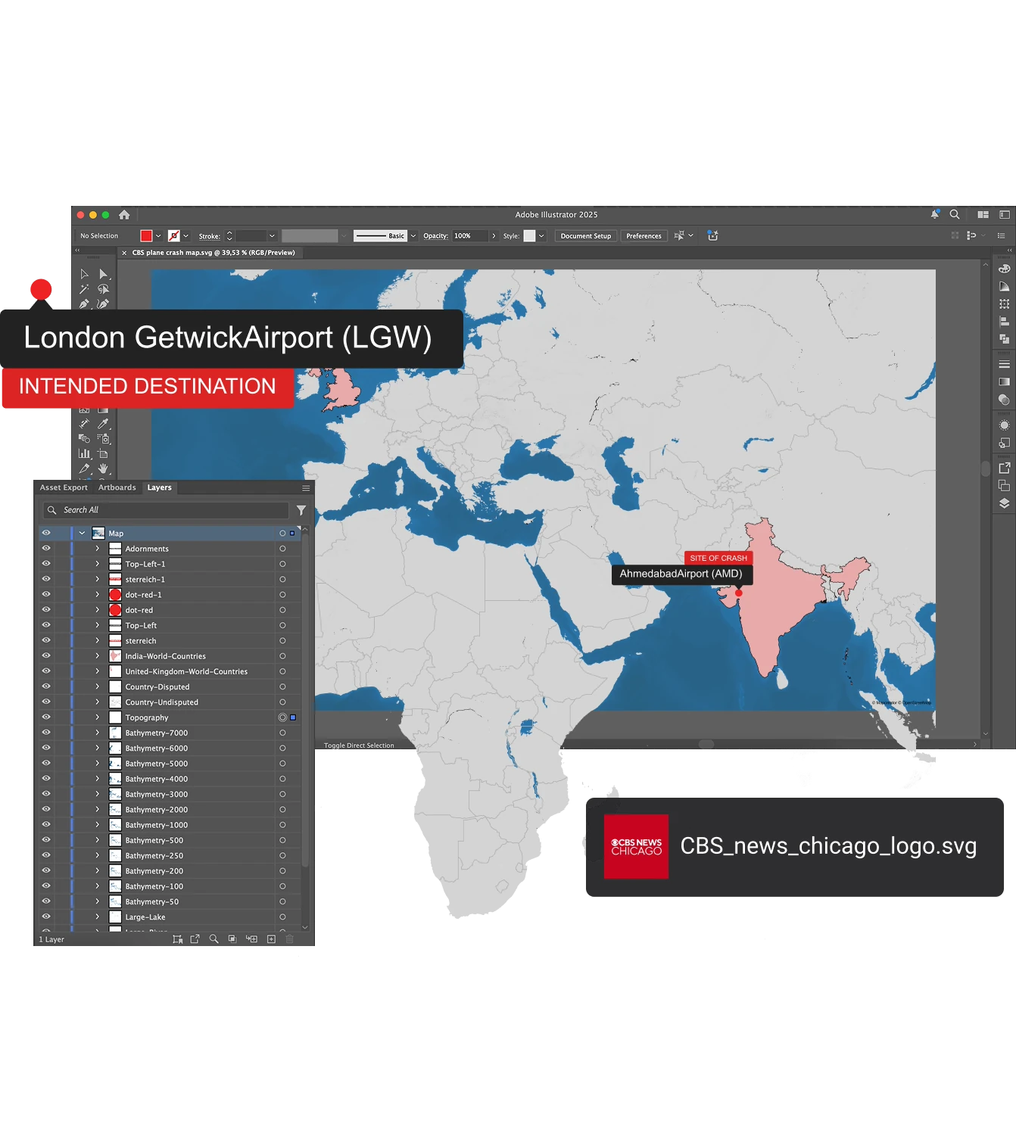Select the Direct Selection tool (solid arrow)
The height and width of the screenshot is (1133, 1016).
pyautogui.click(x=104, y=274)
